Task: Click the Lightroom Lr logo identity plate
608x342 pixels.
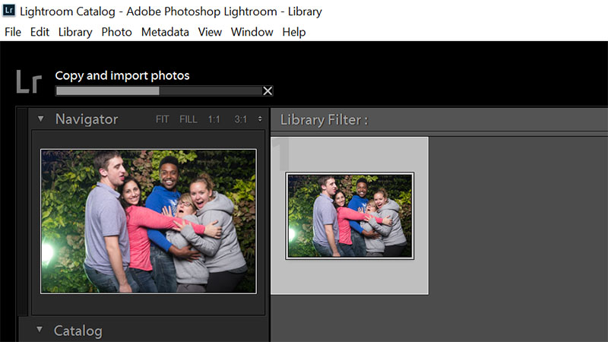Action: coord(29,82)
